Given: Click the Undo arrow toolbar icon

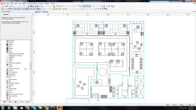Looking at the screenshot, I should (x=24, y=6).
